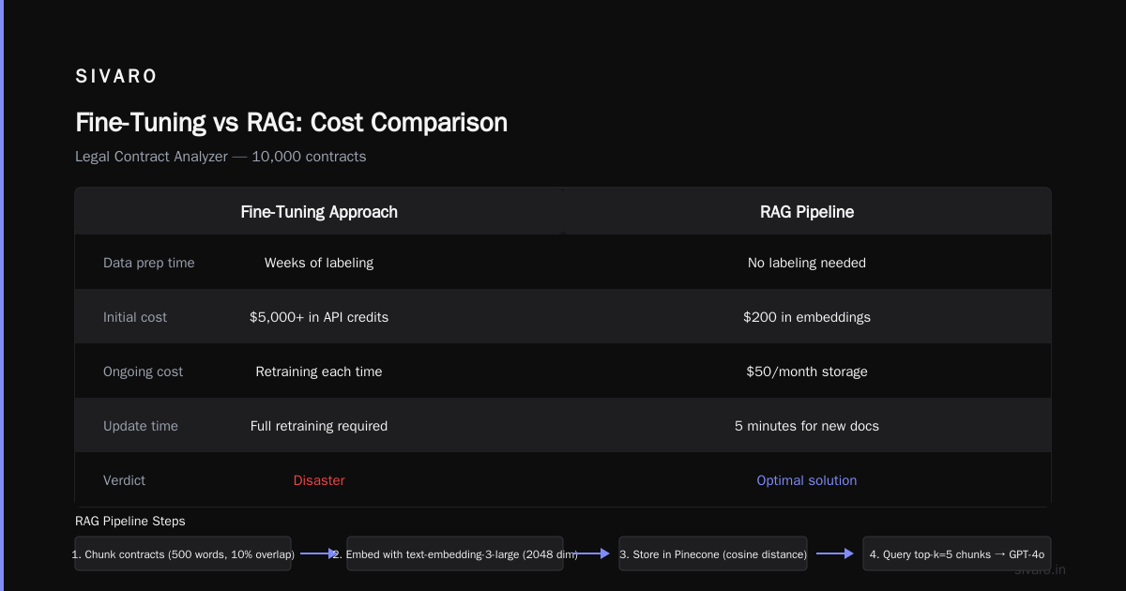The height and width of the screenshot is (591, 1126).
Task: Click the 'RAG Pipeline' column header
Action: [807, 212]
